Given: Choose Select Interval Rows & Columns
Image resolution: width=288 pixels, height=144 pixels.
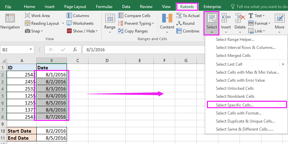Looking at the screenshot, I should [246, 48].
